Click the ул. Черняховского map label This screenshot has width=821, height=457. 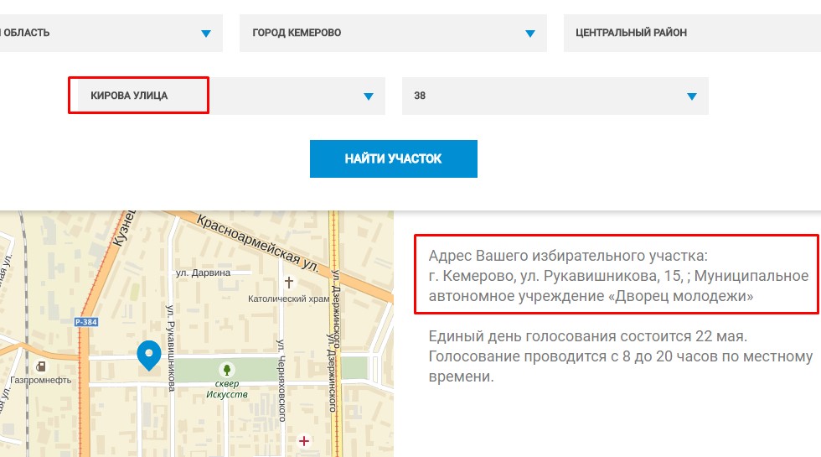click(x=281, y=381)
